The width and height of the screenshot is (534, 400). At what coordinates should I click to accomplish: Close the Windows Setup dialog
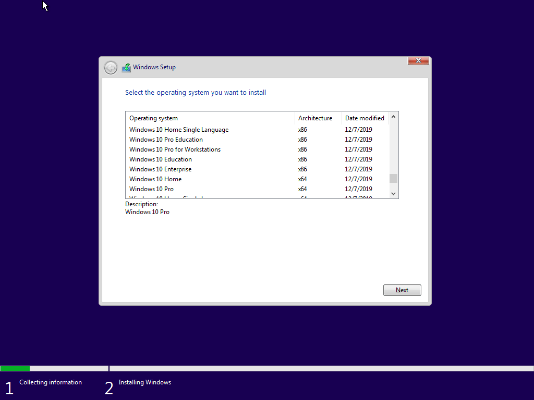click(418, 60)
